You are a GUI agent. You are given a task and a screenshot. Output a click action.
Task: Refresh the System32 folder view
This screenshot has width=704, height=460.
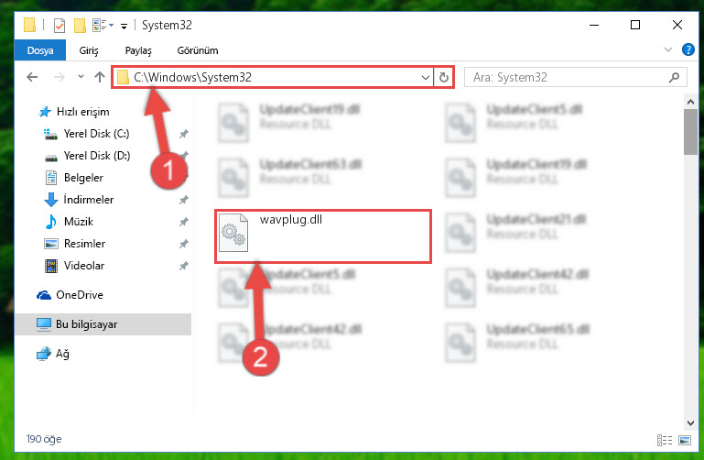[x=444, y=77]
